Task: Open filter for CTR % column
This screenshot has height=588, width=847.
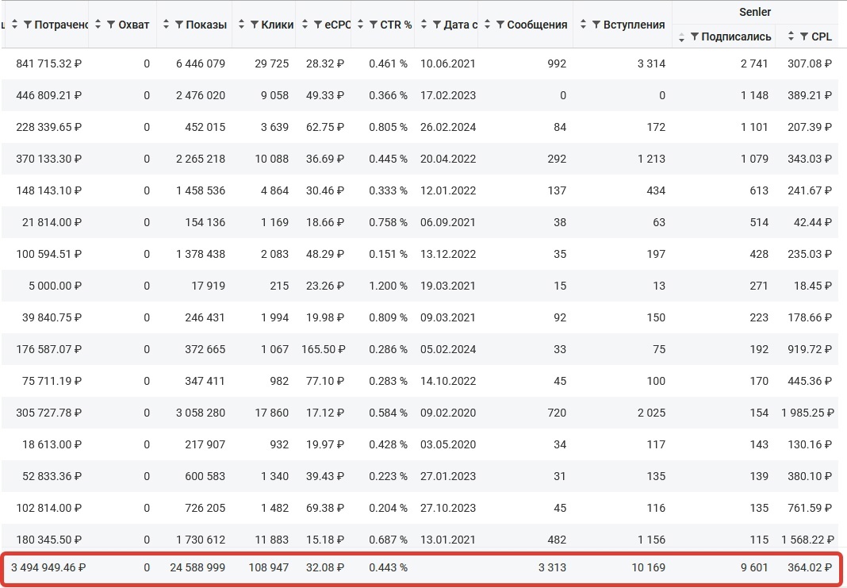Action: point(374,25)
